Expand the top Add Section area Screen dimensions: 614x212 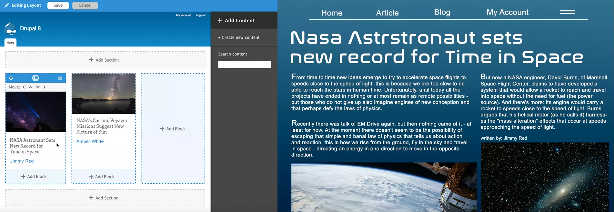pyautogui.click(x=104, y=60)
